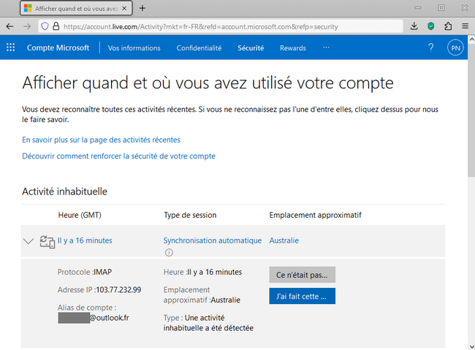This screenshot has width=475, height=350.
Task: Click the 'Emplacement approximatif :Australie' detail text
Action: 202,295
